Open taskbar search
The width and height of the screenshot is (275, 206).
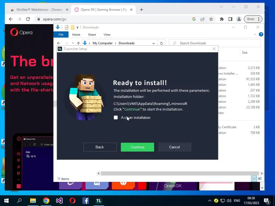coord(19,201)
